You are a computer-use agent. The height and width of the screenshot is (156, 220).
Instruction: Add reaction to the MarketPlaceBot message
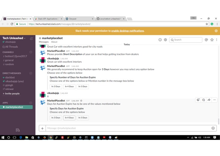pyautogui.click(x=198, y=100)
